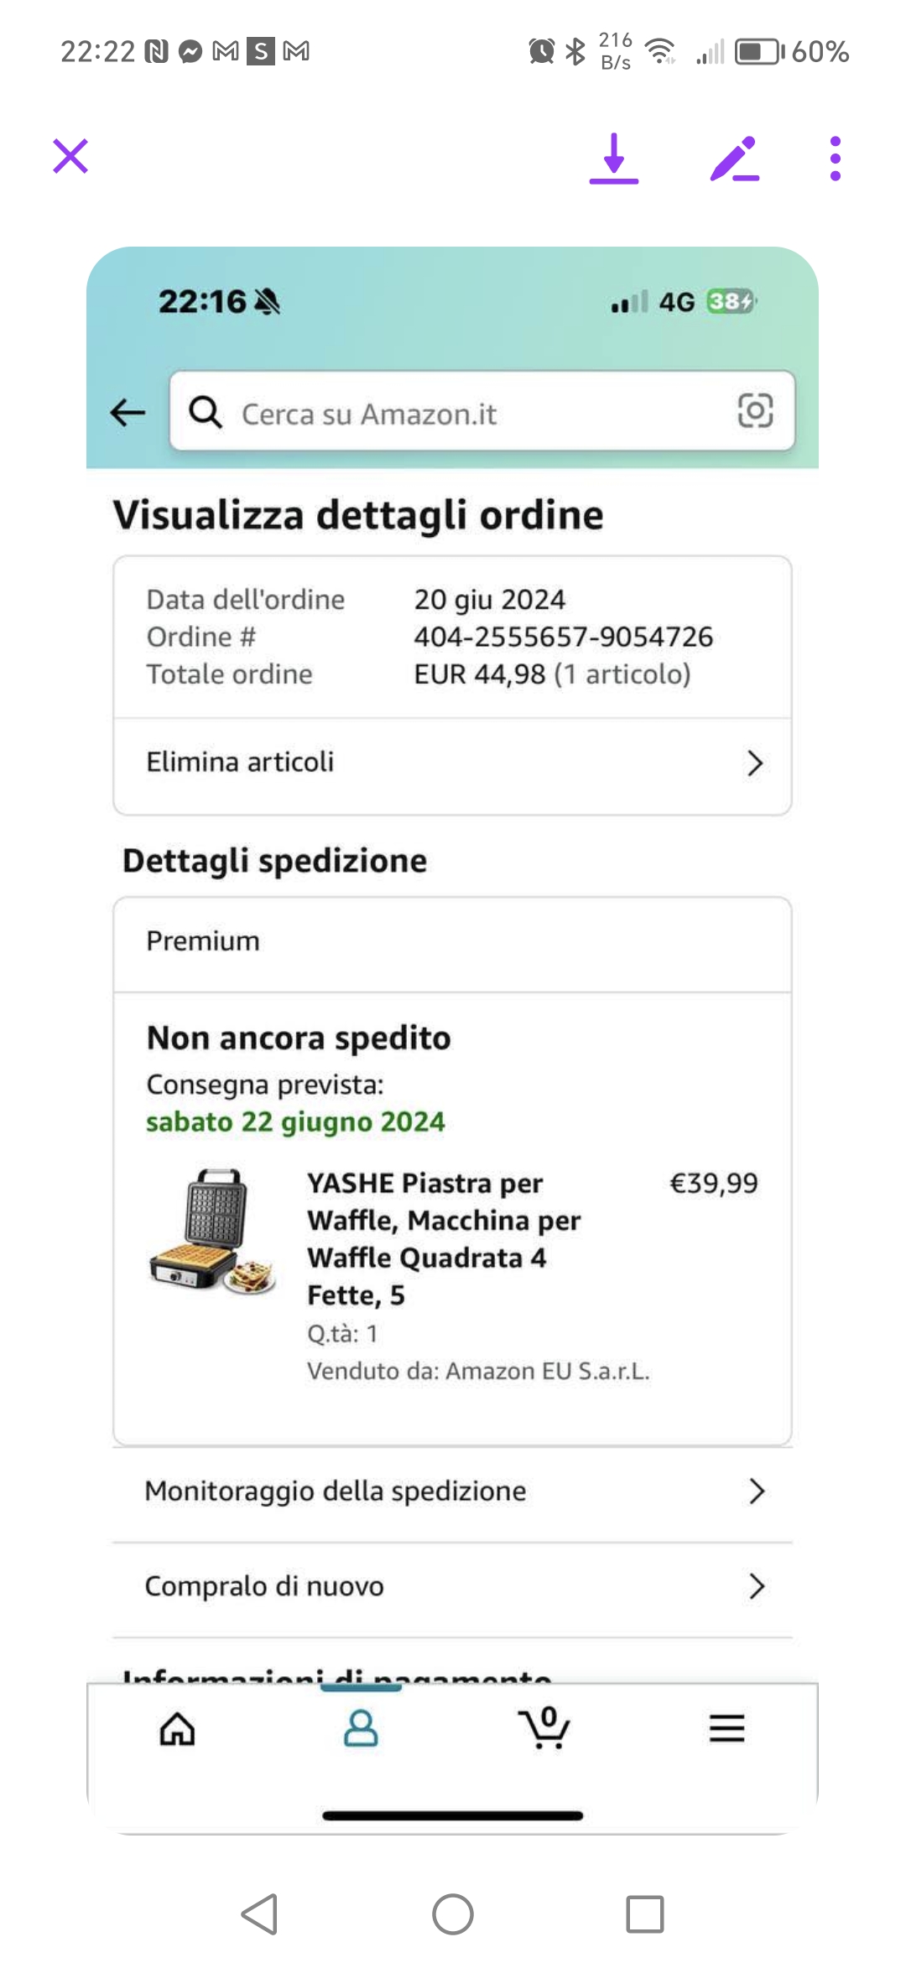Open the shopping cart tab
The width and height of the screenshot is (906, 1963).
click(544, 1727)
